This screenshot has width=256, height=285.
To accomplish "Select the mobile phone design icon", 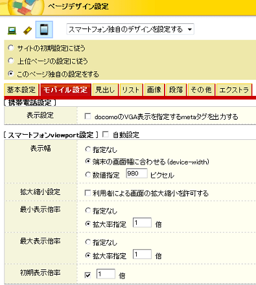I will [x=27, y=30].
